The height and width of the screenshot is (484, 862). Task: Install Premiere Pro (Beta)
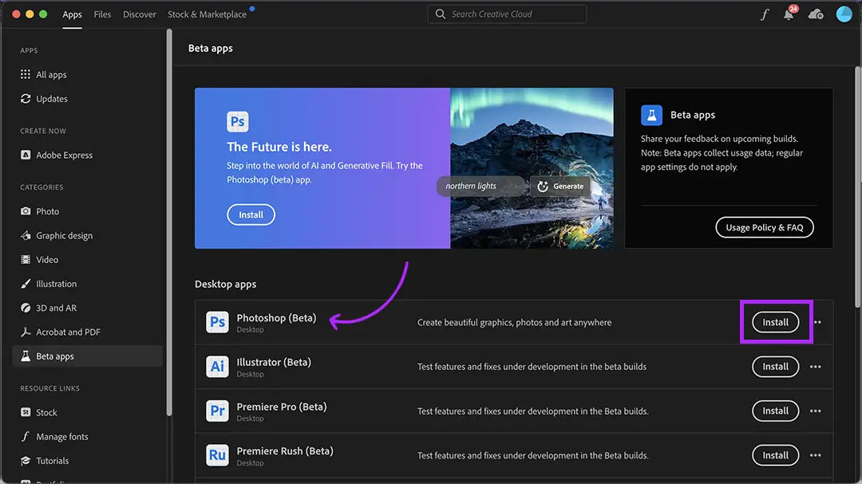(x=775, y=411)
